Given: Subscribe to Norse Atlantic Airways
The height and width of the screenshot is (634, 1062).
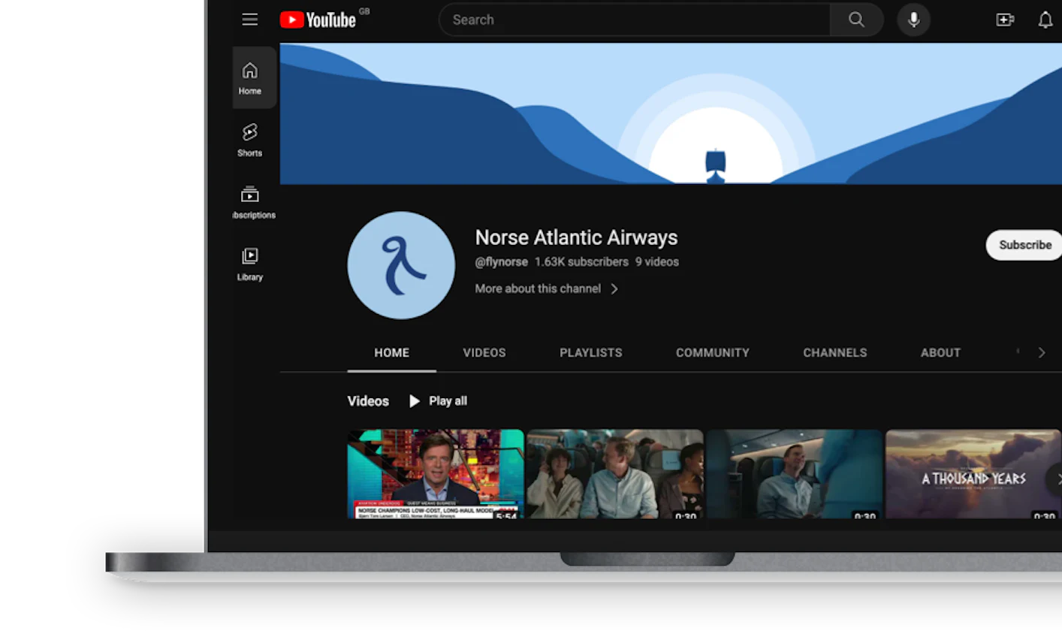Looking at the screenshot, I should [1024, 245].
